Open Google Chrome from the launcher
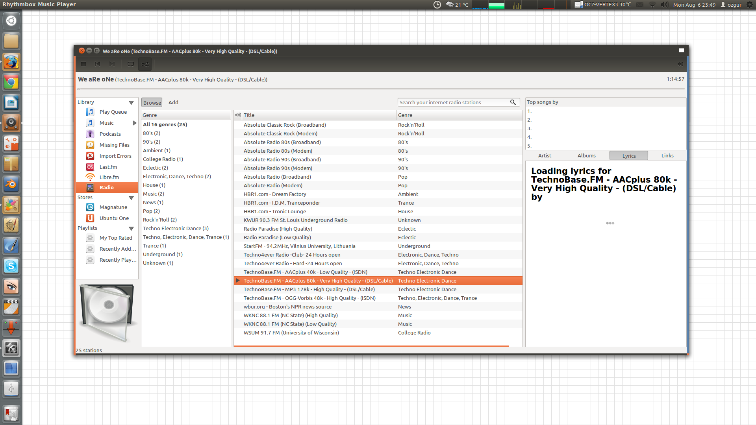Image resolution: width=756 pixels, height=425 pixels. (x=11, y=83)
